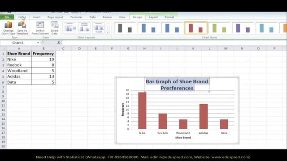
Task: Select the 'Adidas' cell
Action: tap(19, 76)
